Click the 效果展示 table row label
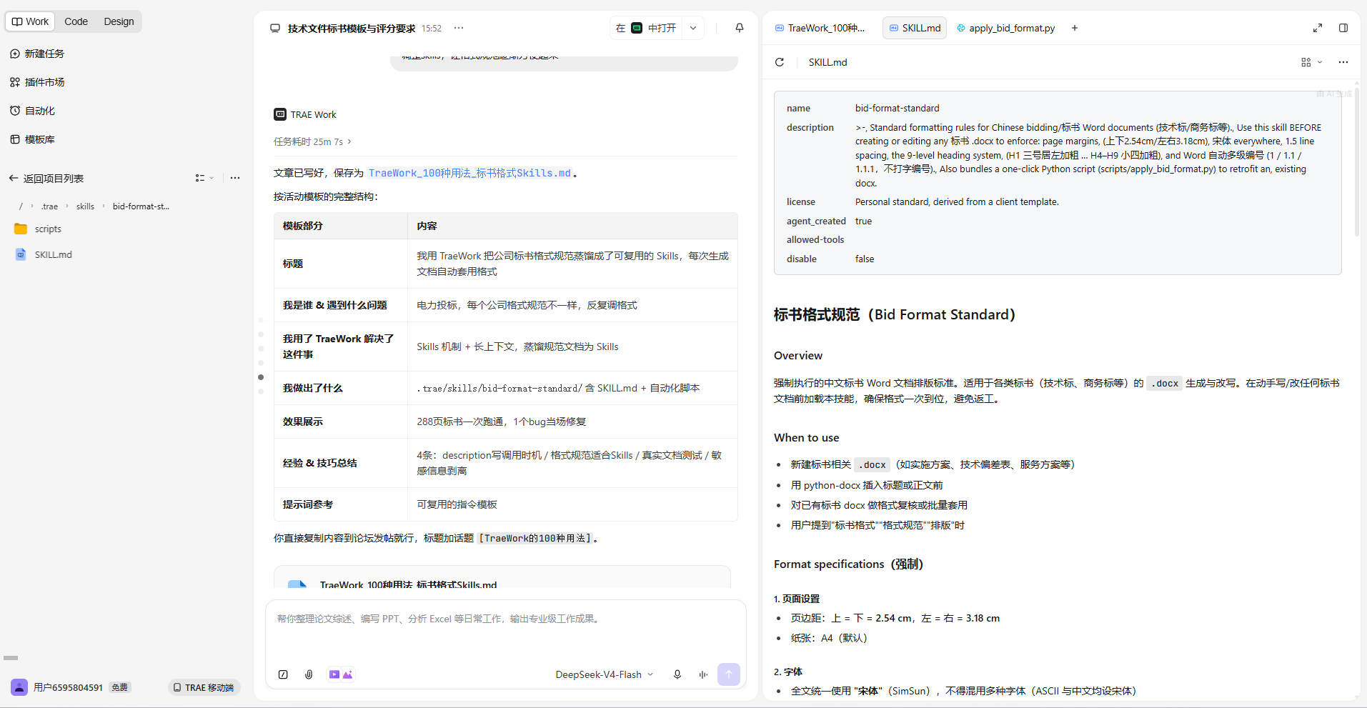Viewport: 1367px width, 708px height. pos(303,422)
